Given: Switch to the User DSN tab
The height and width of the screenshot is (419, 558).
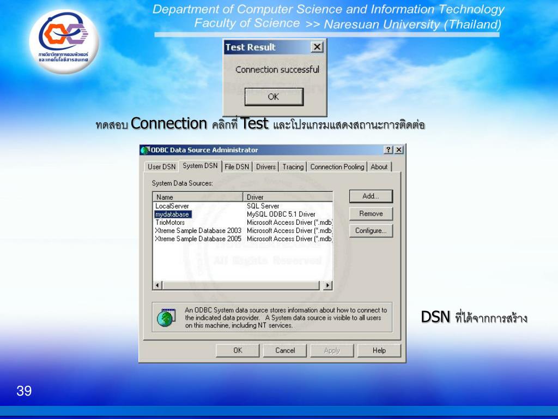Looking at the screenshot, I should coord(161,167).
